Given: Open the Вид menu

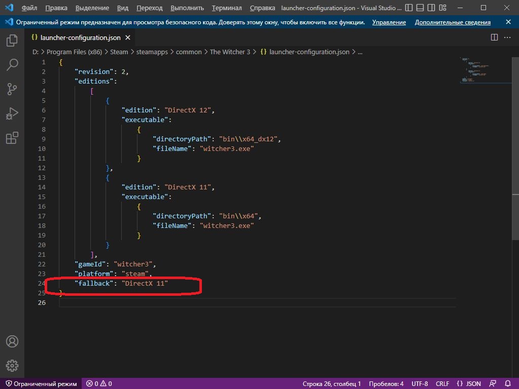Looking at the screenshot, I should pyautogui.click(x=122, y=8).
